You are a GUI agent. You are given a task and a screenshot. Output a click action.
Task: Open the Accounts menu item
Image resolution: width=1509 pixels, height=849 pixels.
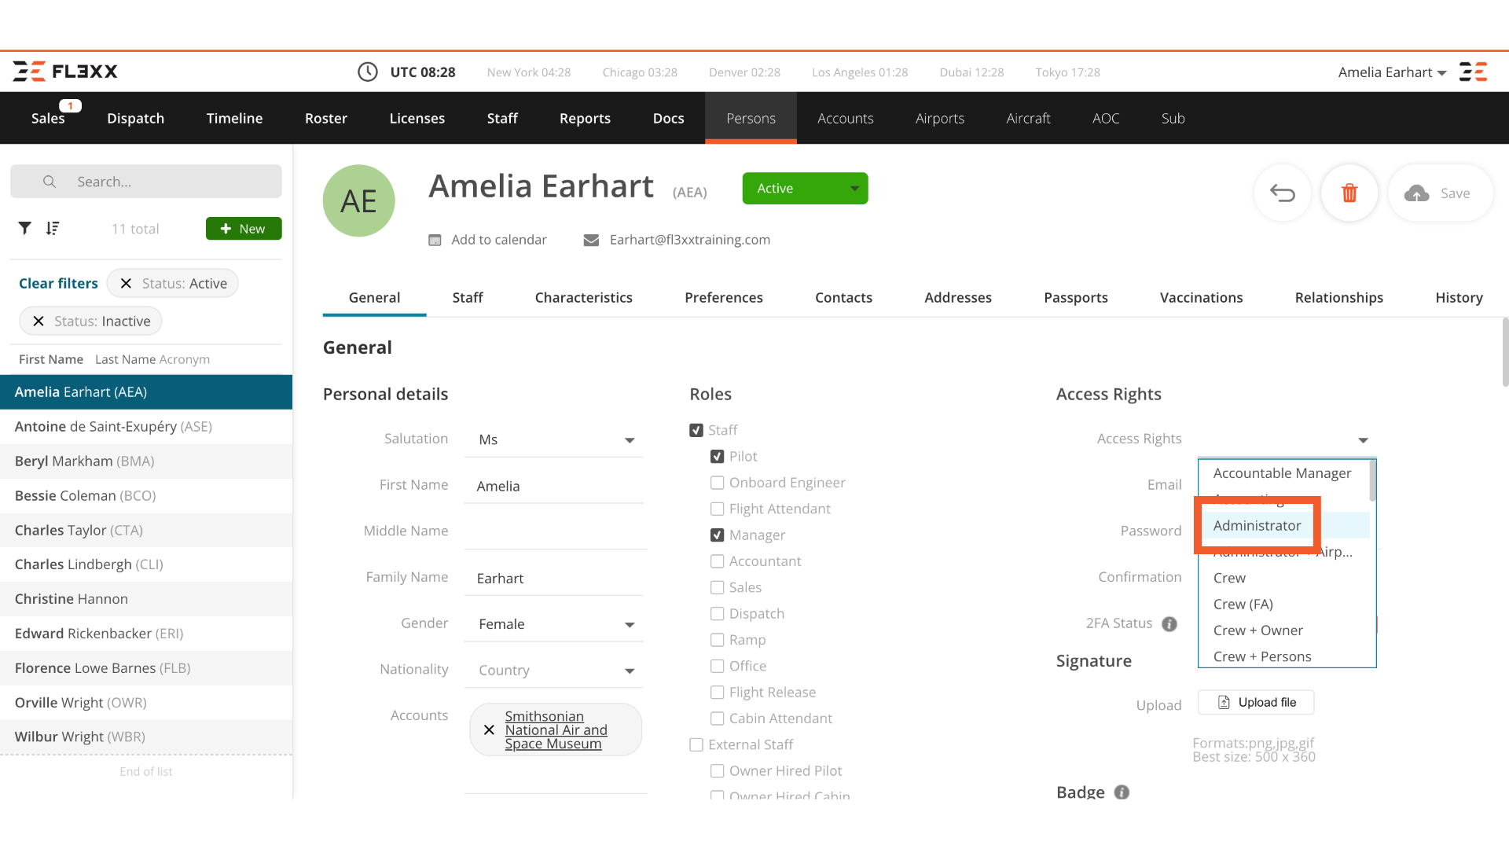[x=845, y=118]
